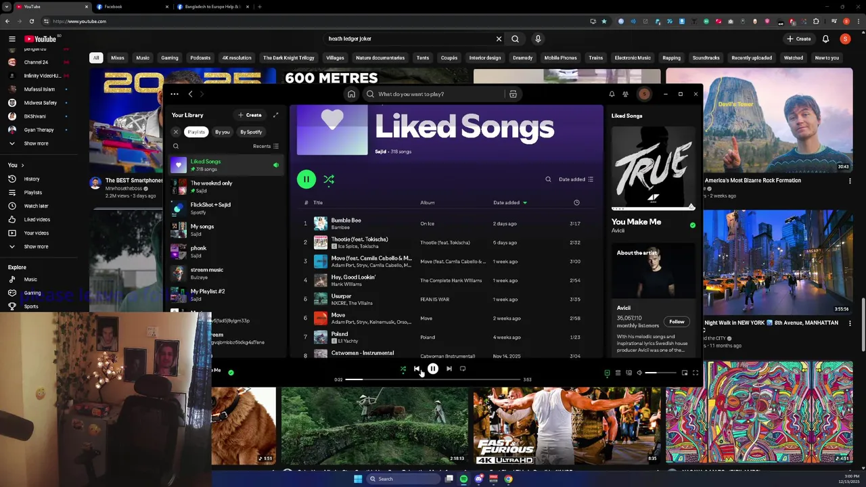
Task: Toggle Now Playing view icon
Action: (x=607, y=373)
